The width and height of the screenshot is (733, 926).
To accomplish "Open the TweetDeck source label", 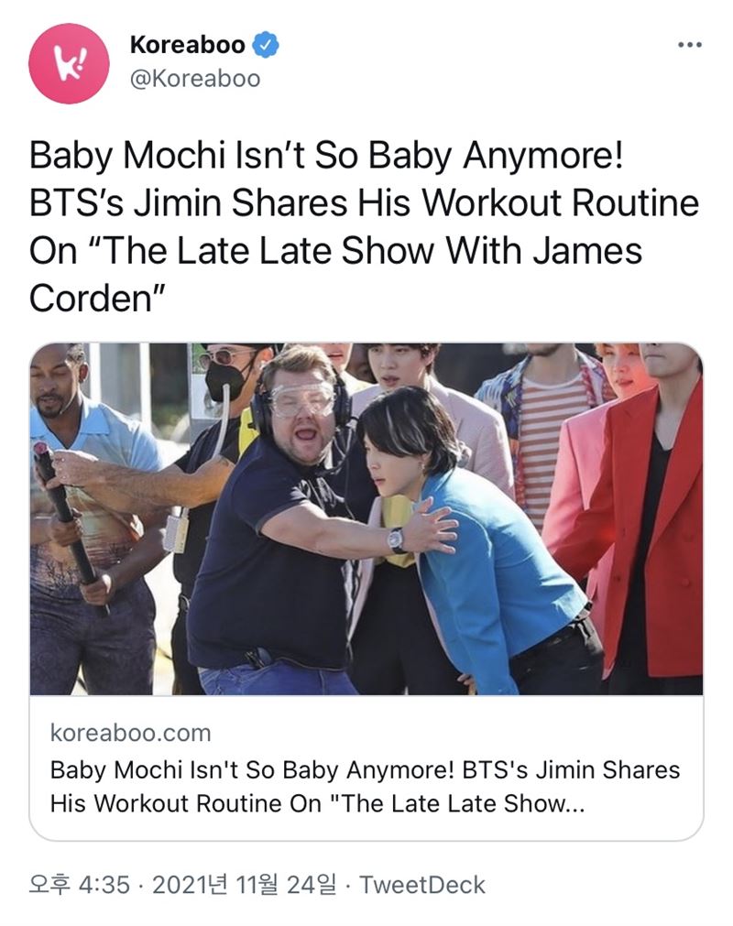I will pos(422,885).
